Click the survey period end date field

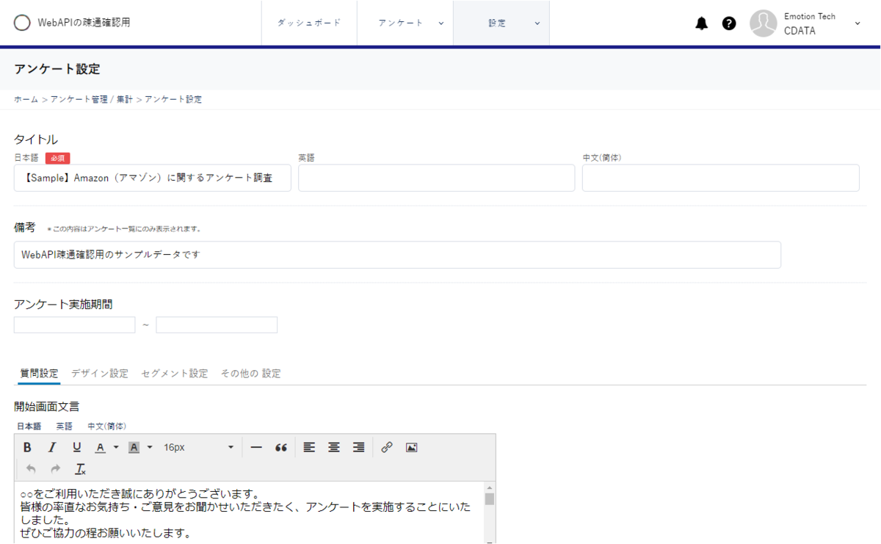217,324
